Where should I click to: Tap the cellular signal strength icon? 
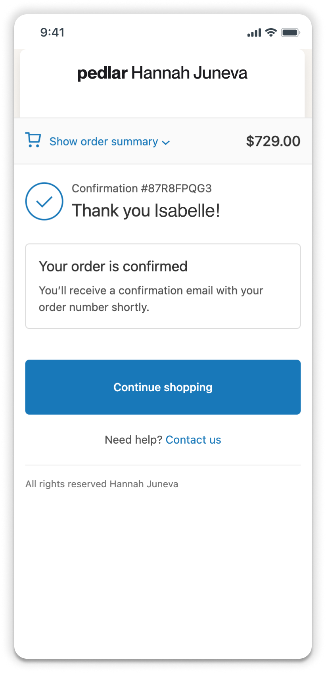pos(254,33)
